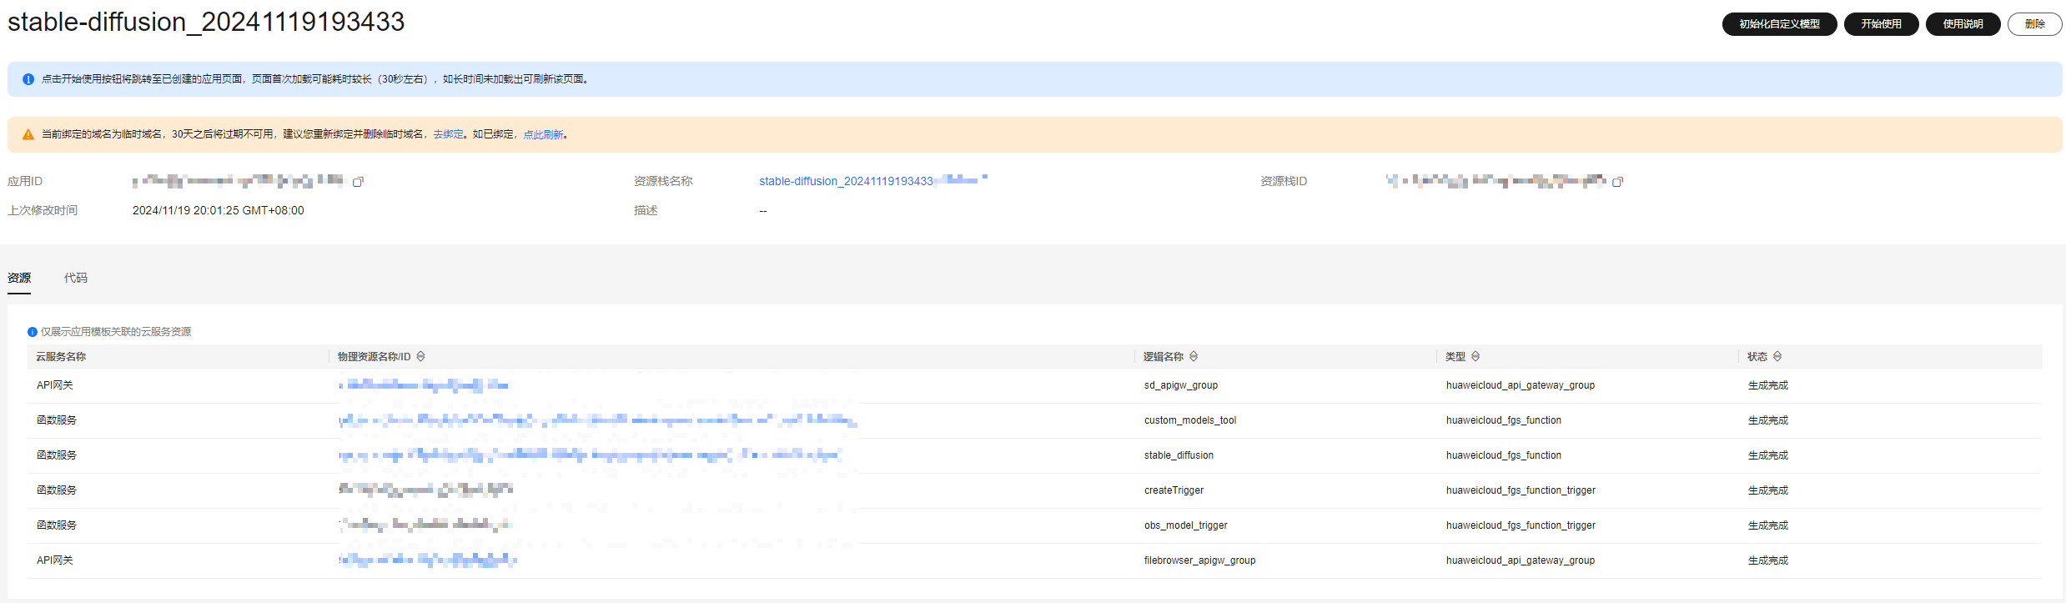Viewport: 2066px width, 603px height.
Task: Click the 开始使用 button
Action: tap(1881, 24)
